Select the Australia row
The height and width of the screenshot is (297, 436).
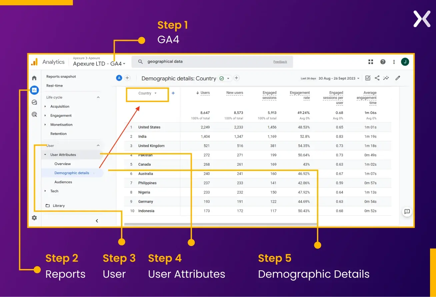[258, 174]
